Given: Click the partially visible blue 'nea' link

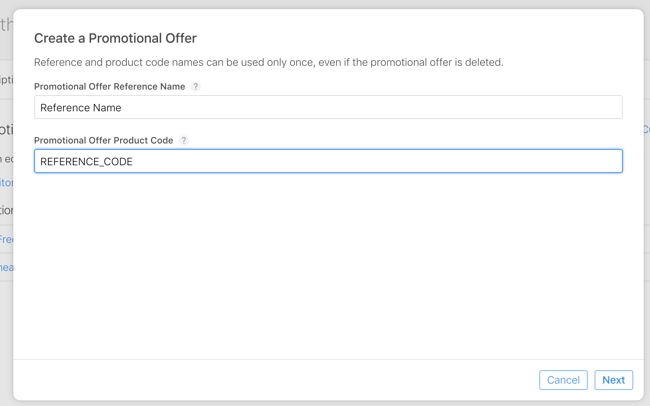Looking at the screenshot, I should click(6, 268).
